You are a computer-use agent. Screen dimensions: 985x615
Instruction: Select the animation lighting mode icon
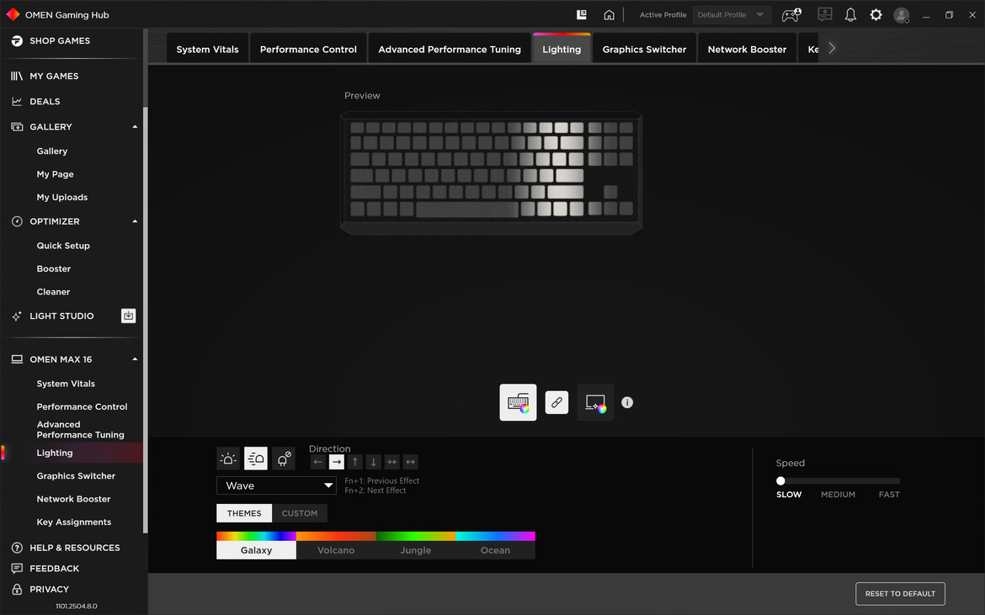pos(256,459)
